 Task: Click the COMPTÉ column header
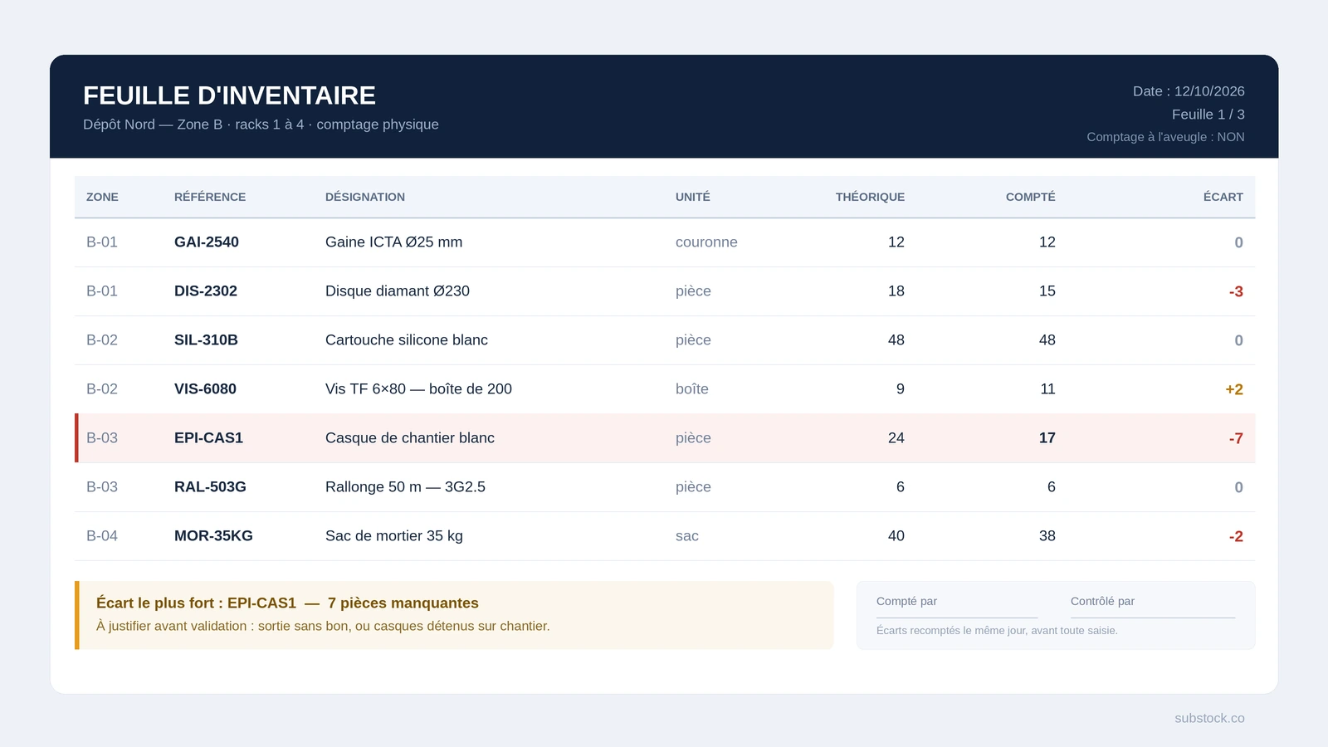pyautogui.click(x=1031, y=197)
